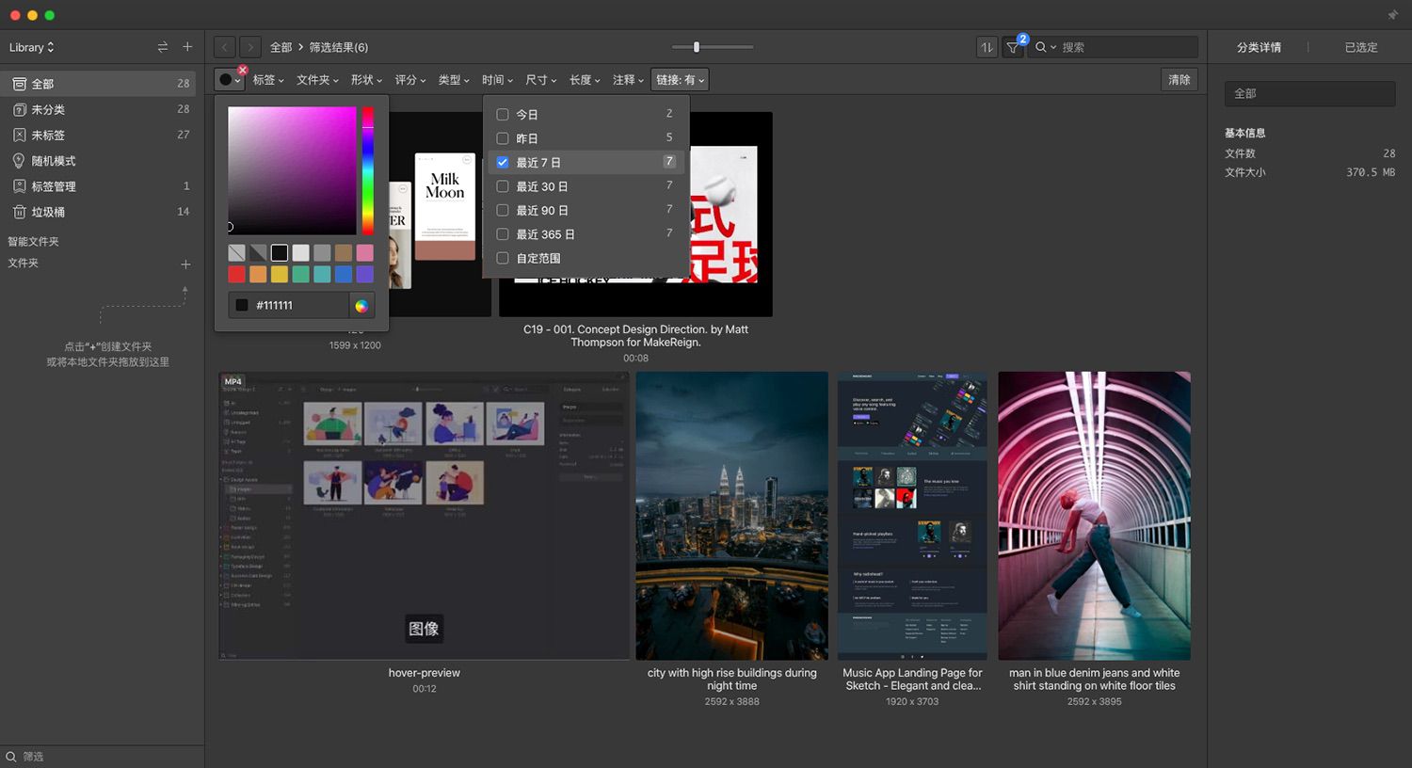Open the 长度 filter dropdown
The height and width of the screenshot is (768, 1412).
pos(585,80)
